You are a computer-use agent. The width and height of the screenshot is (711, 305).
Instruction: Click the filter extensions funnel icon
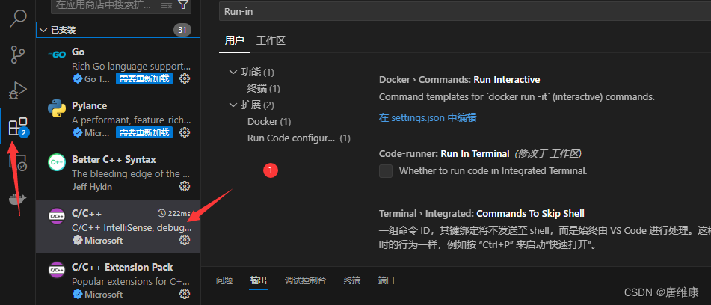pos(183,5)
